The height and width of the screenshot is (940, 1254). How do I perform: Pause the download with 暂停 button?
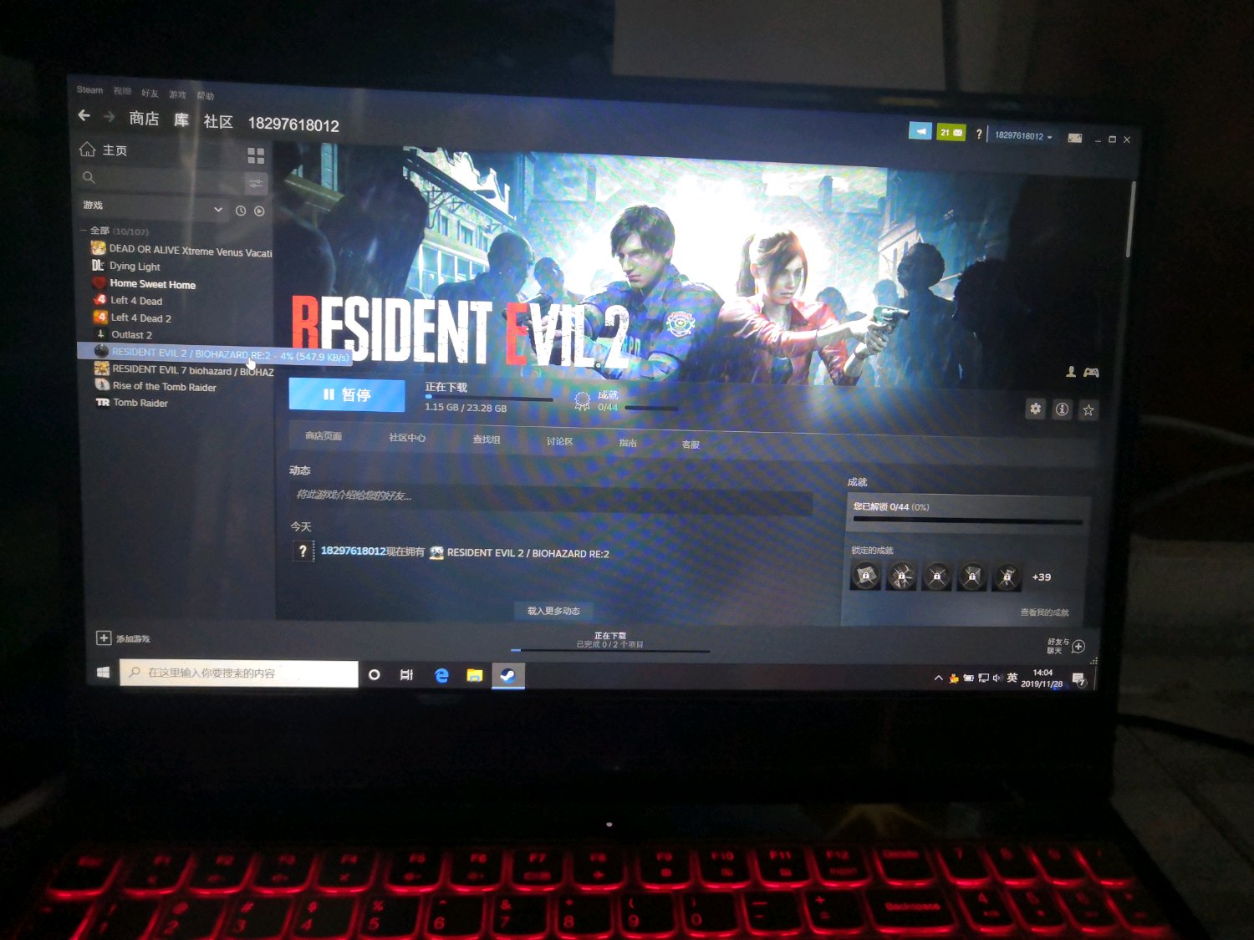(347, 394)
